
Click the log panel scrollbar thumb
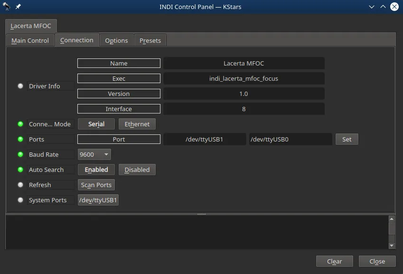392,228
